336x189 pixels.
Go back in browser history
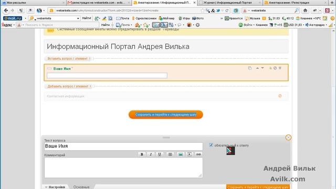coord(6,10)
